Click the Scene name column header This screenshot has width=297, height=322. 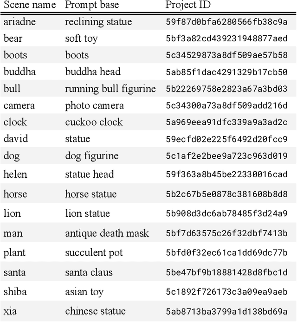[x=30, y=5]
